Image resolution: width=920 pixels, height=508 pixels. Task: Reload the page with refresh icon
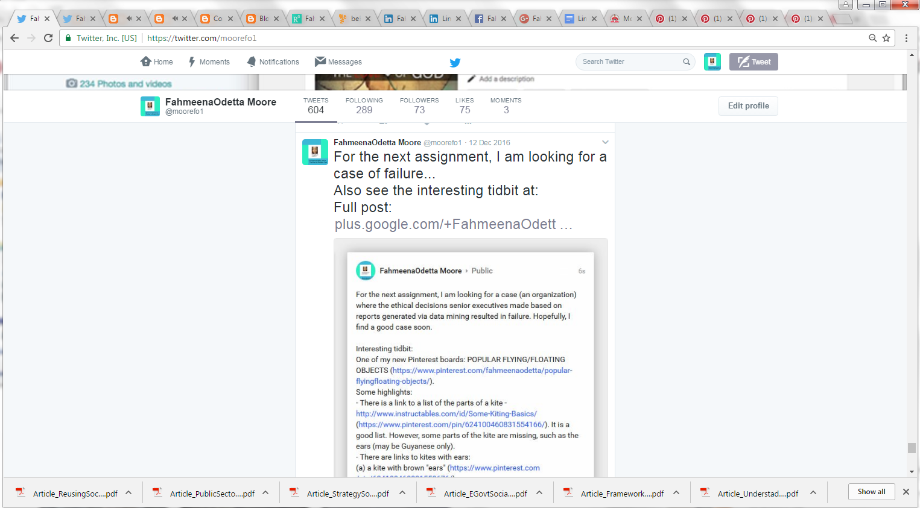click(x=48, y=38)
